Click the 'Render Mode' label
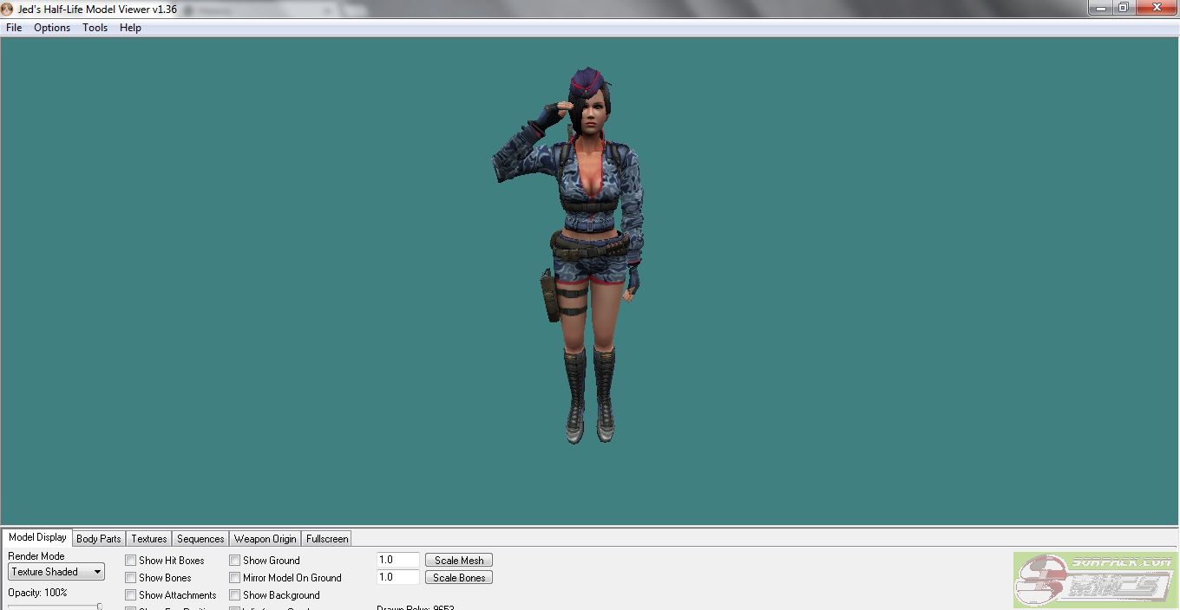 coord(36,556)
